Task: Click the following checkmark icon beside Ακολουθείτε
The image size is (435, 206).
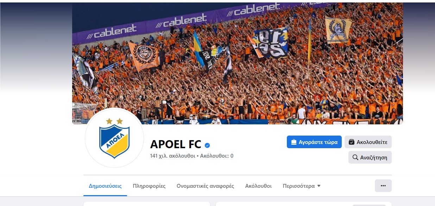Action: [x=351, y=142]
